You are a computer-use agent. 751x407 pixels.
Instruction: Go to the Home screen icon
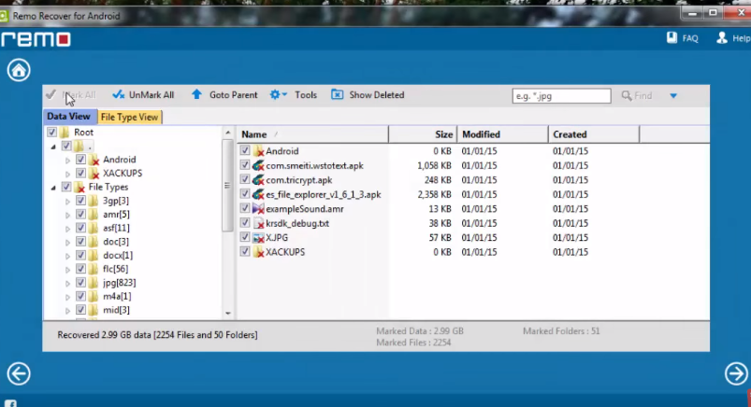[19, 70]
